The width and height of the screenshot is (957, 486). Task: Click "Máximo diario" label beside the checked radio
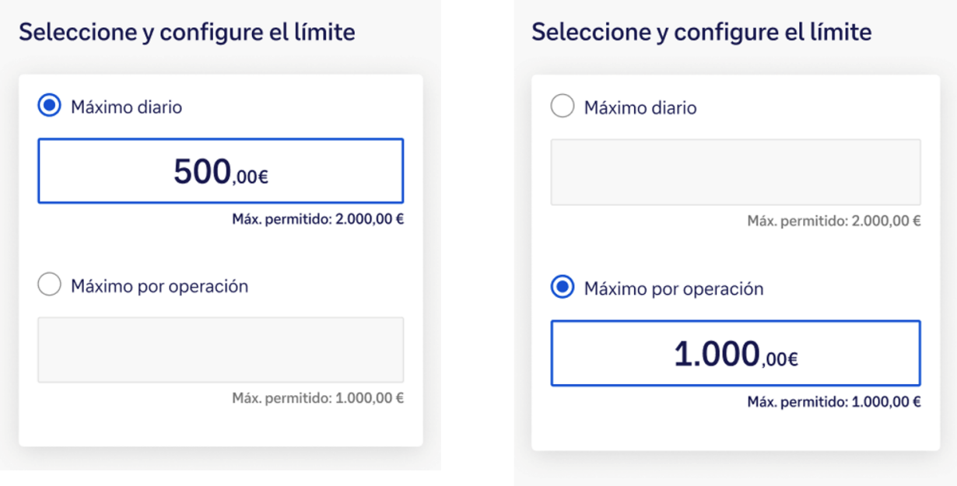tap(126, 107)
